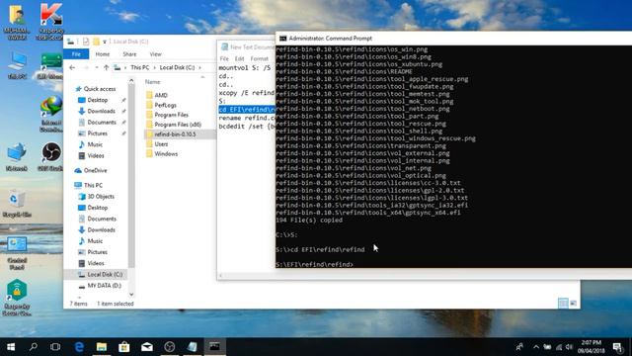Click Notepad line starting 'rename refind'

click(x=246, y=118)
